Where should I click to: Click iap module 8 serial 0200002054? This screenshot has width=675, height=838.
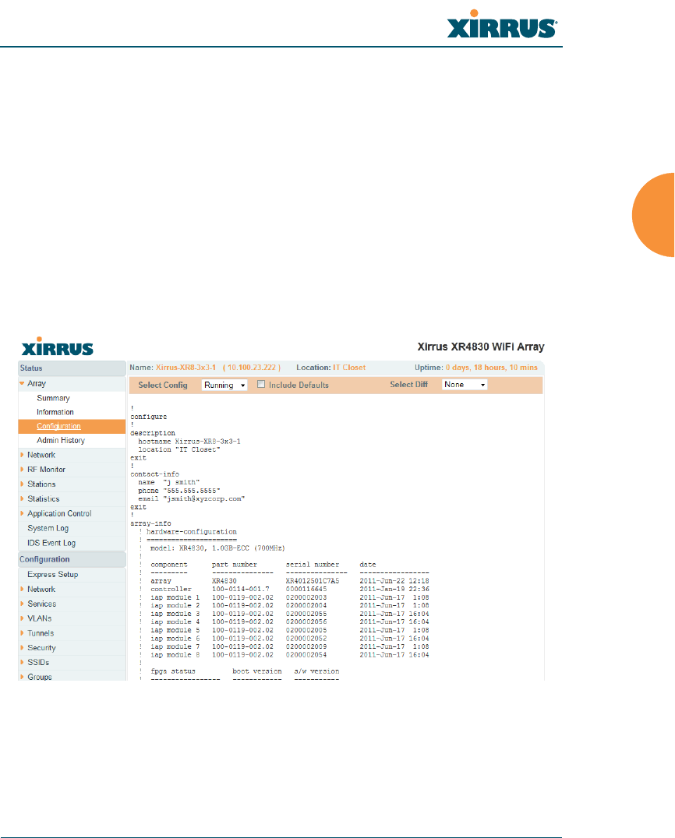click(x=306, y=655)
